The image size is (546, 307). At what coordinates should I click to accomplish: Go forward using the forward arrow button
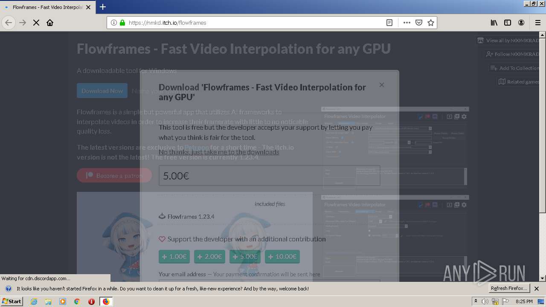pyautogui.click(x=23, y=23)
